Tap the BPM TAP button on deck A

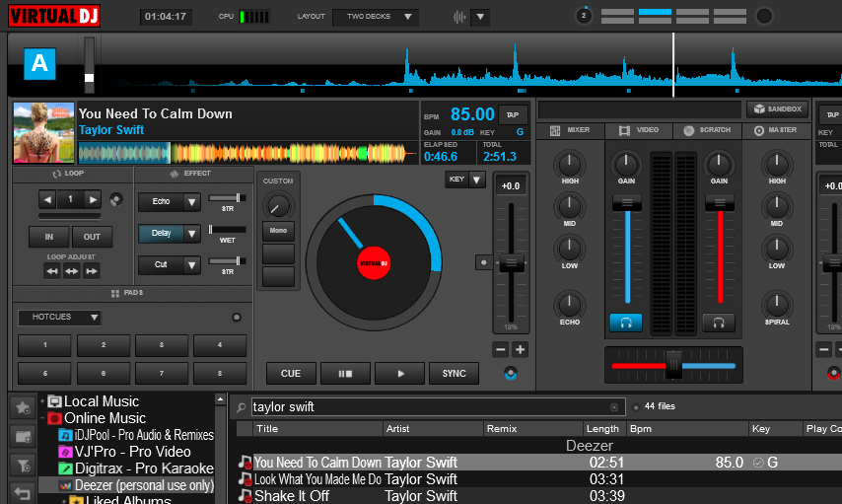pos(513,114)
